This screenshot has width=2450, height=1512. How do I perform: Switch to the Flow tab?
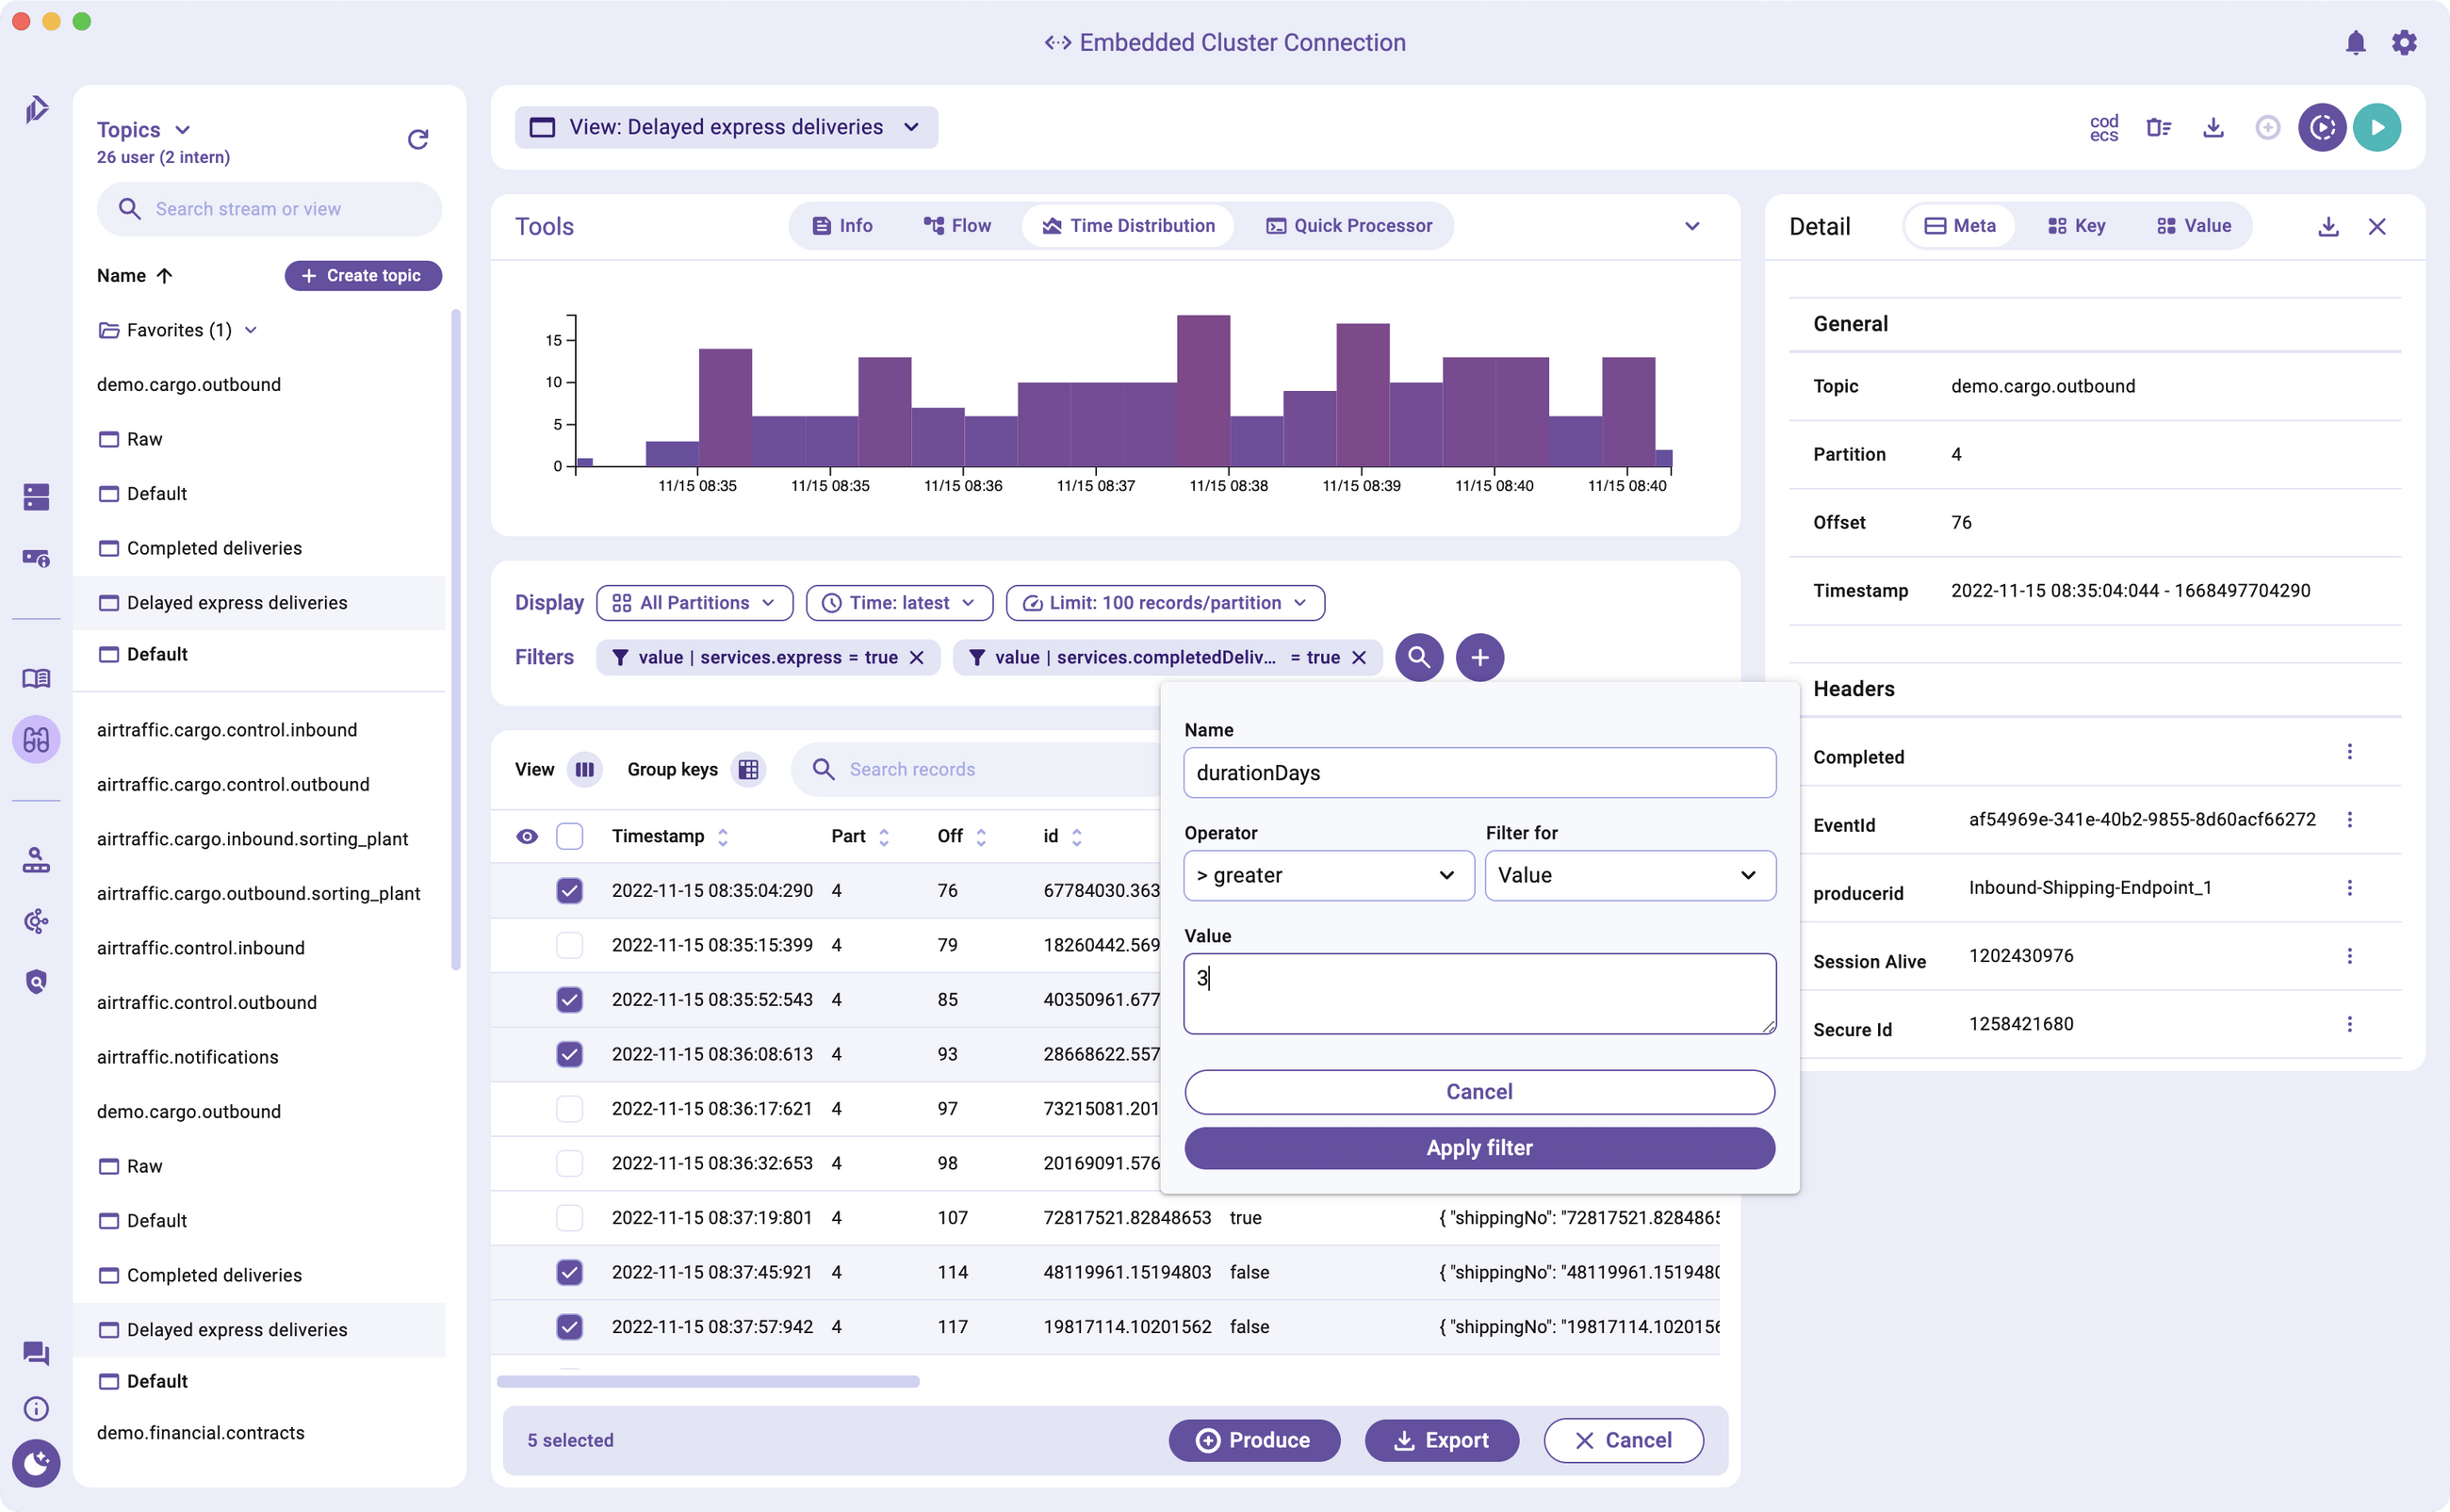click(957, 226)
